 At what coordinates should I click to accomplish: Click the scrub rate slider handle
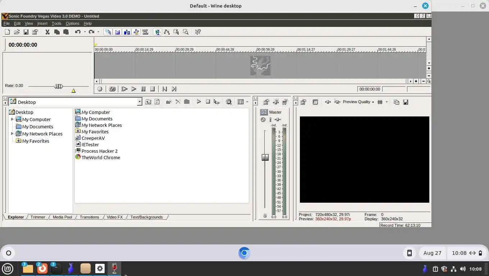59,86
